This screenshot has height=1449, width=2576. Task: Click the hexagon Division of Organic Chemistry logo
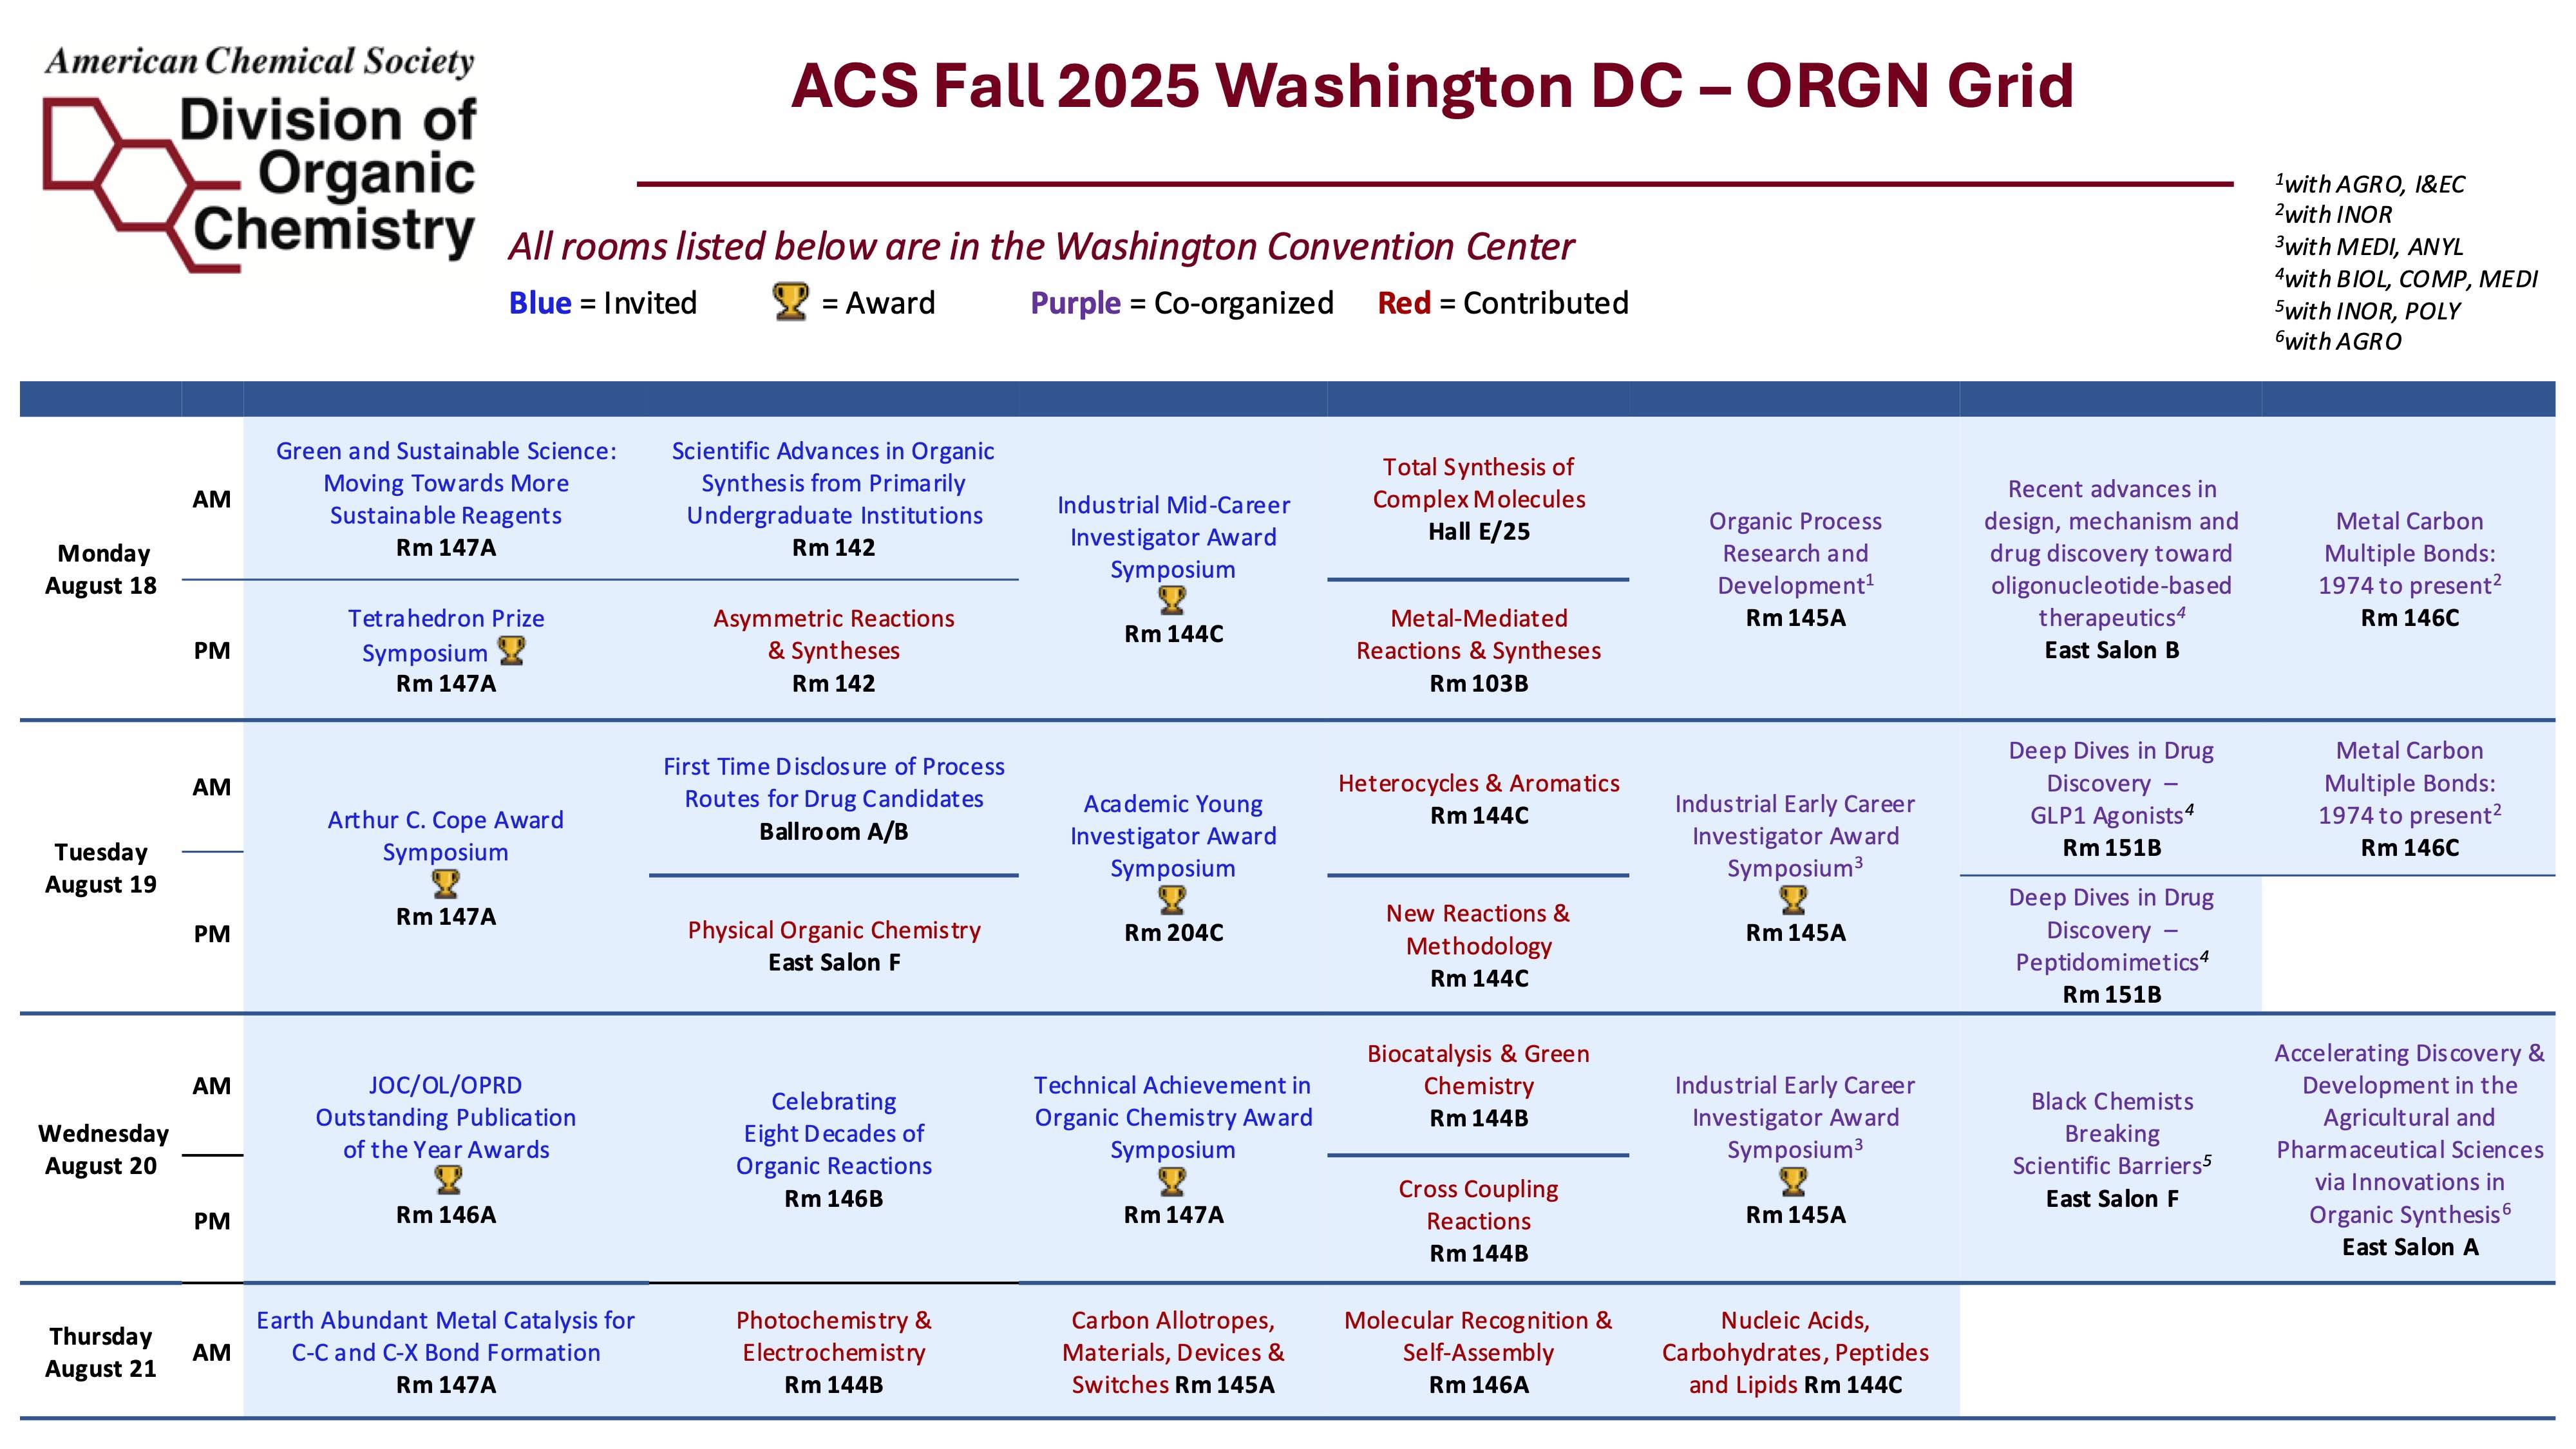(x=258, y=160)
